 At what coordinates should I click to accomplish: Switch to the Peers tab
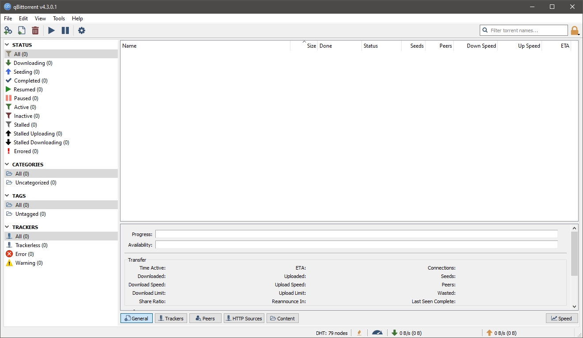point(205,318)
